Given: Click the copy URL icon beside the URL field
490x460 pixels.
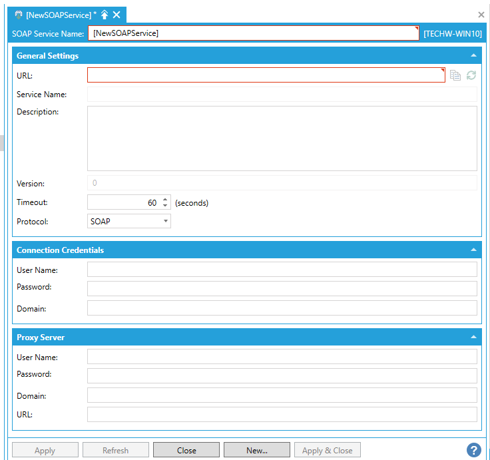Looking at the screenshot, I should (455, 75).
